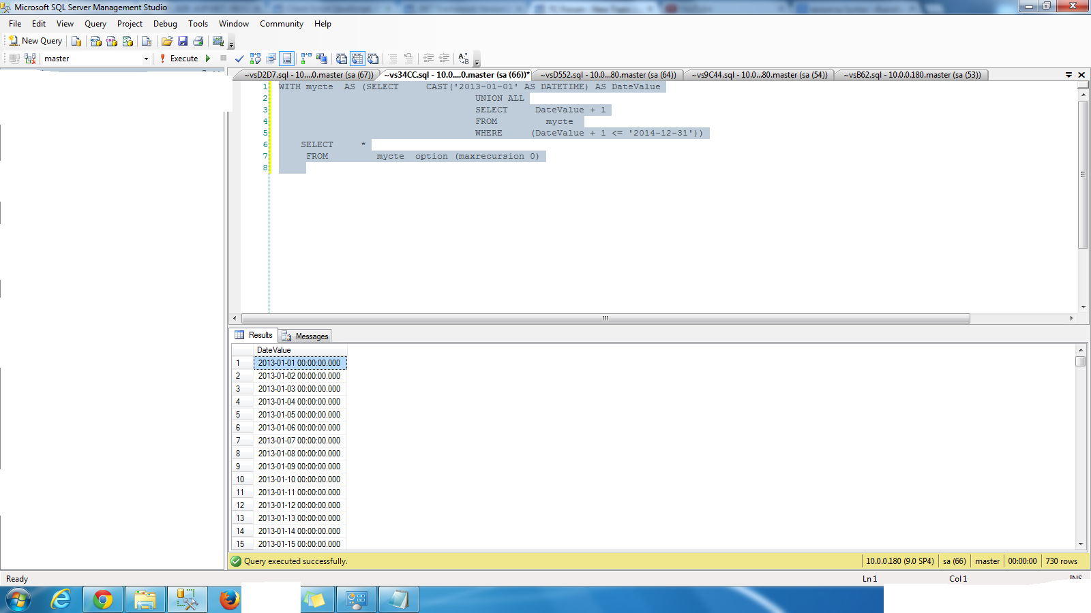This screenshot has width=1091, height=613.
Task: Click the DateValue column header
Action: point(300,350)
